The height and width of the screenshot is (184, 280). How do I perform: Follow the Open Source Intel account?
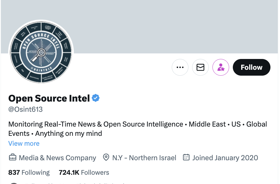click(x=251, y=67)
